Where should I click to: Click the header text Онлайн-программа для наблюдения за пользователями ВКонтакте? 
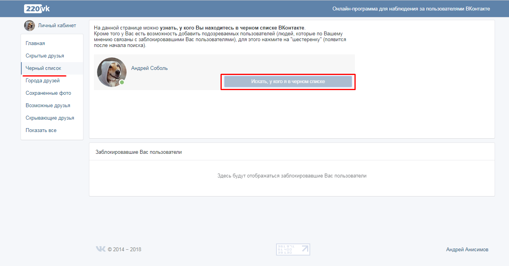[411, 9]
